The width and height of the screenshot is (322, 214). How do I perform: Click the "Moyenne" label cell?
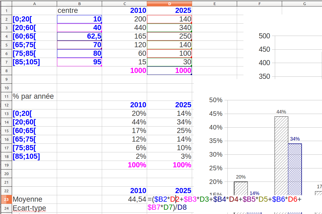[x=34, y=199]
